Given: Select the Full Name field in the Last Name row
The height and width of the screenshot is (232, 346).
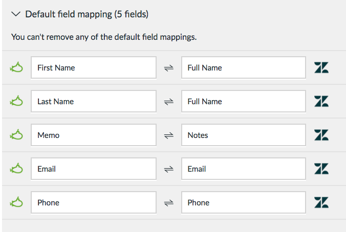Looking at the screenshot, I should (244, 101).
